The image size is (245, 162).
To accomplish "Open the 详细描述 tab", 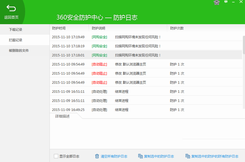I will (x=63, y=116).
